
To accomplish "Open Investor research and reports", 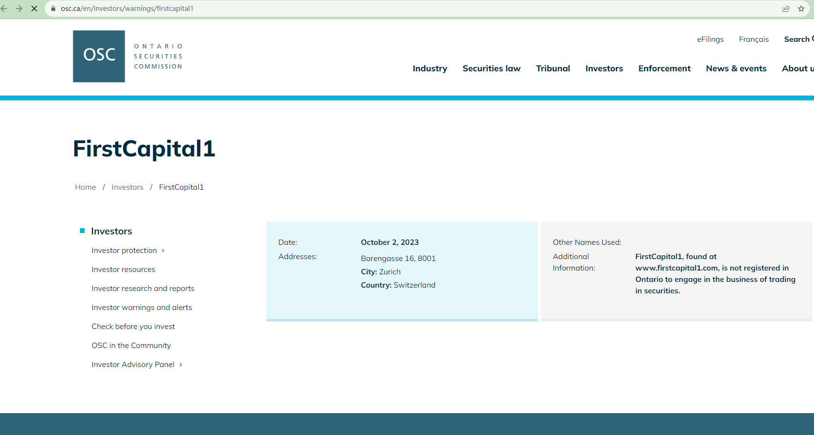I will click(143, 289).
